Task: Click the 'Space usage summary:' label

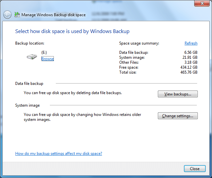Action: click(139, 43)
